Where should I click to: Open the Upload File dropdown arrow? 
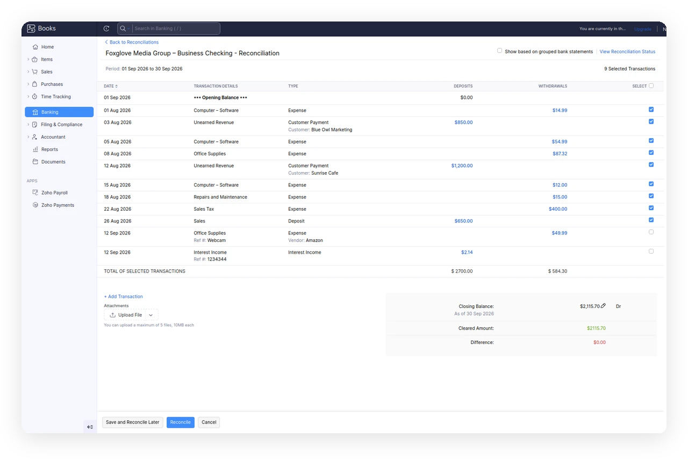151,315
